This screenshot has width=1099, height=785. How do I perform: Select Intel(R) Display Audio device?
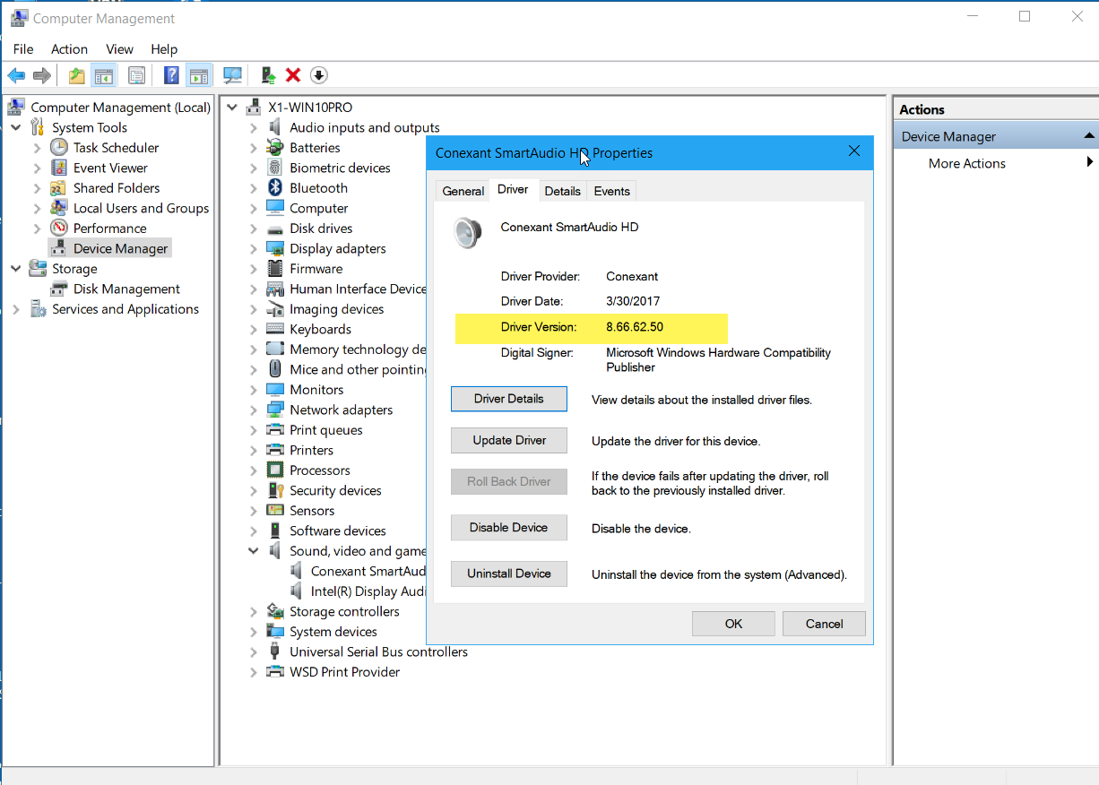368,591
